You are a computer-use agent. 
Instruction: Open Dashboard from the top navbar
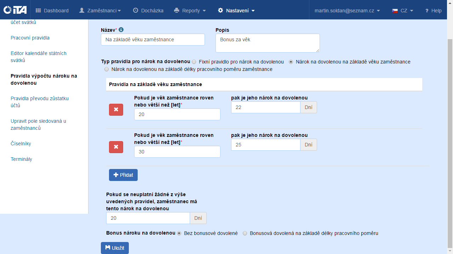(52, 11)
